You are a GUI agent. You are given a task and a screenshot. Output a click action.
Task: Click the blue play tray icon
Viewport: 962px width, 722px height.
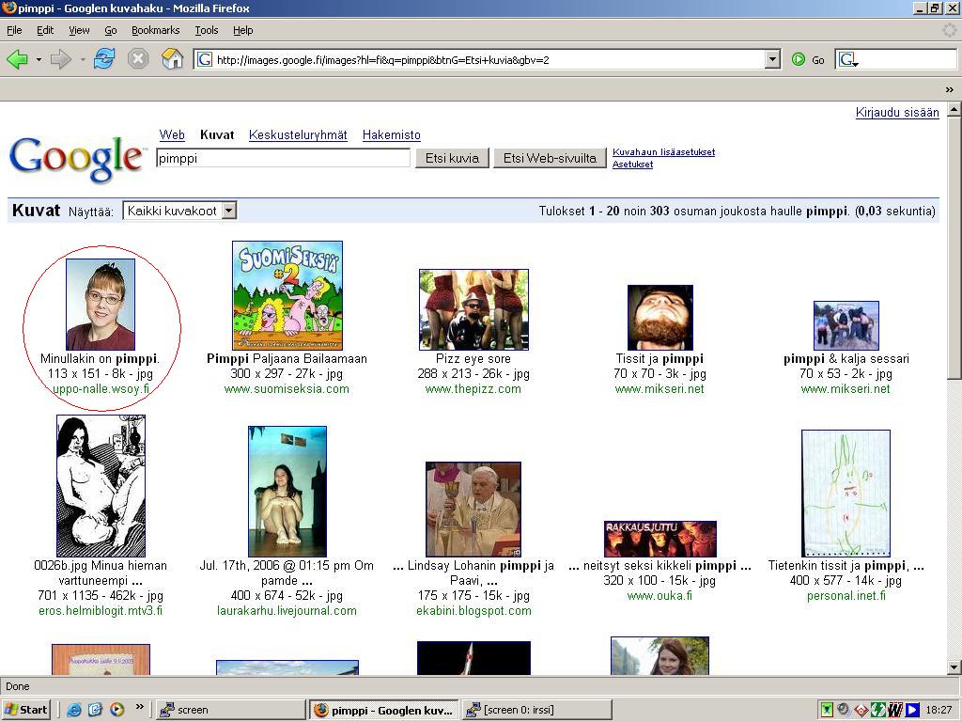click(912, 710)
